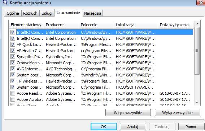Click the "c:\Program File..." command of HP Health
This screenshot has height=131, width=205.
[x=96, y=51]
